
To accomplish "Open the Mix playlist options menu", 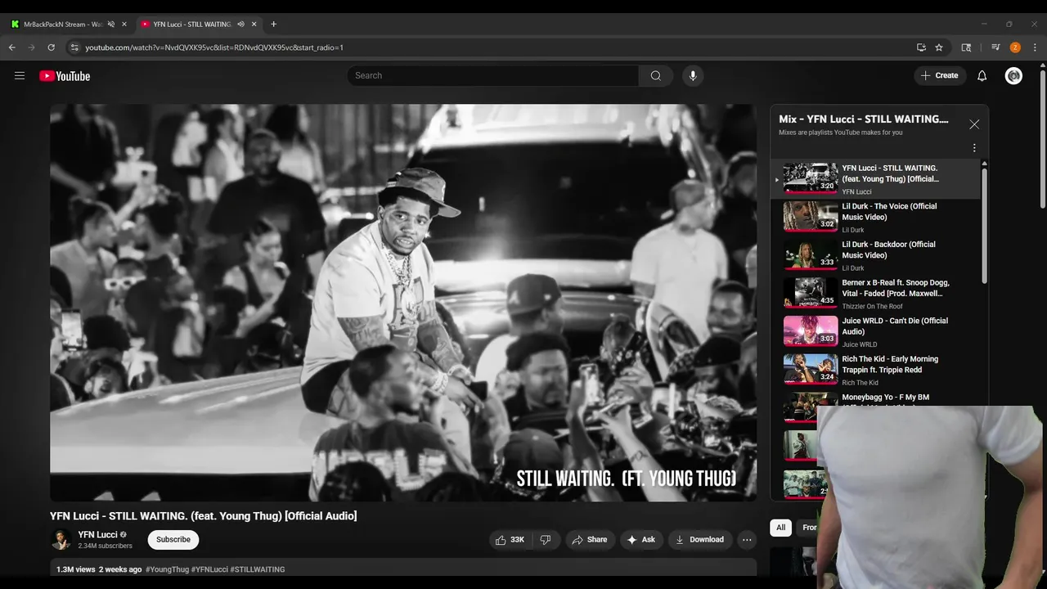I will click(974, 148).
